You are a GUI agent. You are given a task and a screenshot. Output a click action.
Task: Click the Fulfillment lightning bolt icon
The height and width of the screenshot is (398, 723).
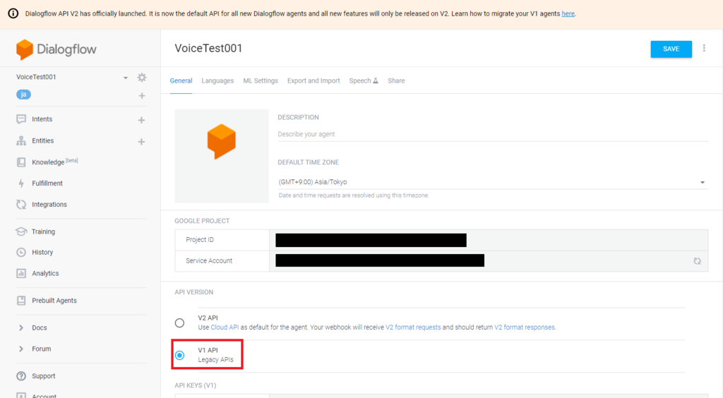(21, 183)
